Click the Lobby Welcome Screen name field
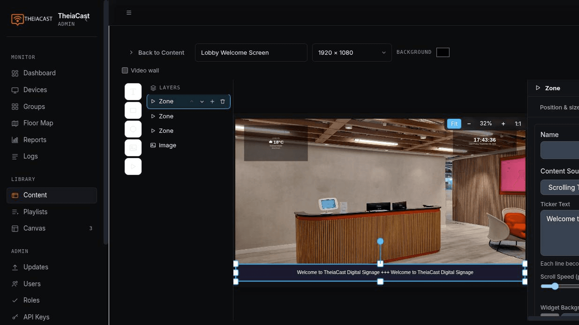This screenshot has width=579, height=325. (251, 53)
